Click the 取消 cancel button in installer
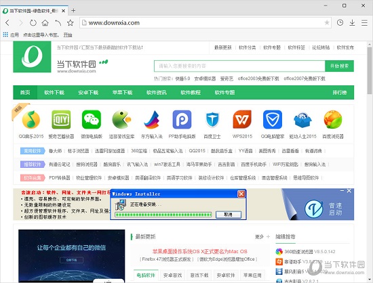The height and width of the screenshot is (283, 373). coord(229,215)
